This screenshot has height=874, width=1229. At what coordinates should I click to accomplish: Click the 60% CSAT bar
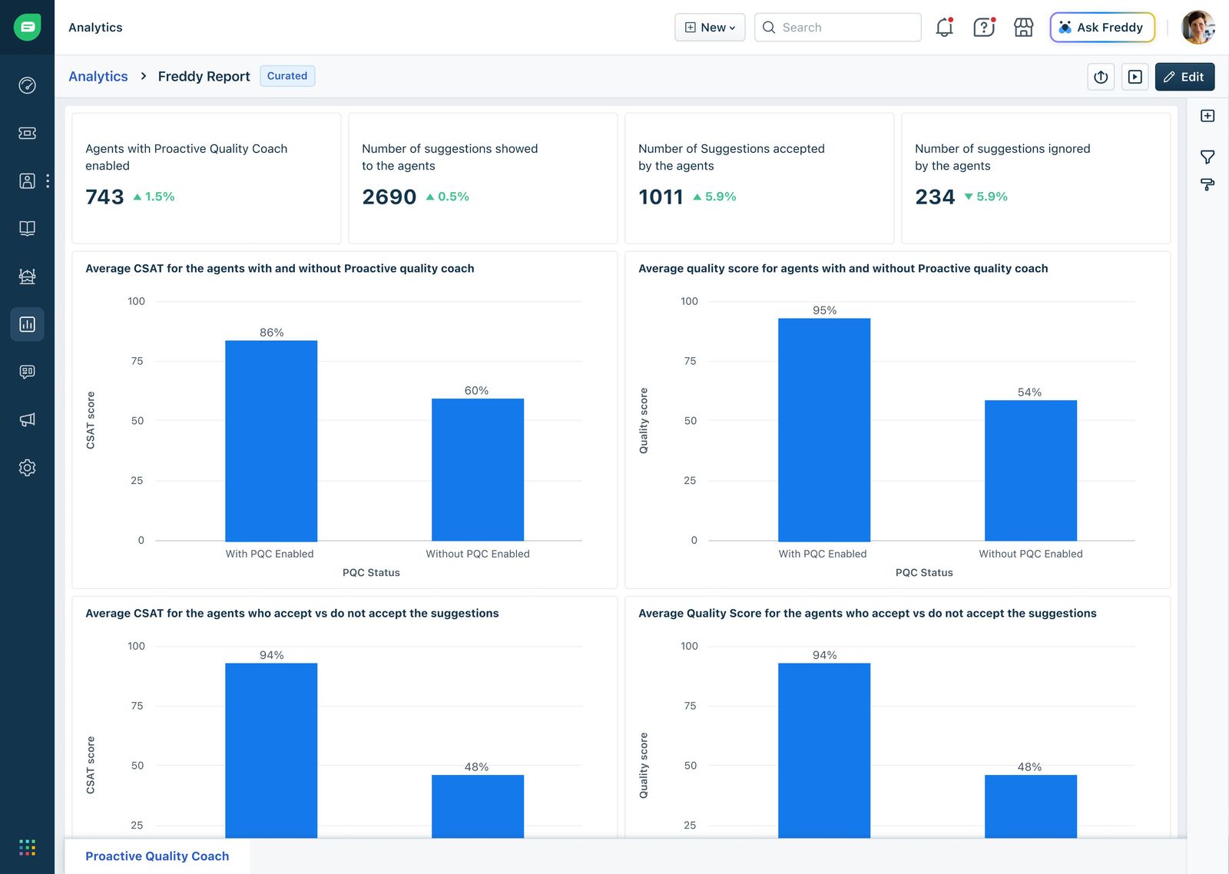[478, 469]
